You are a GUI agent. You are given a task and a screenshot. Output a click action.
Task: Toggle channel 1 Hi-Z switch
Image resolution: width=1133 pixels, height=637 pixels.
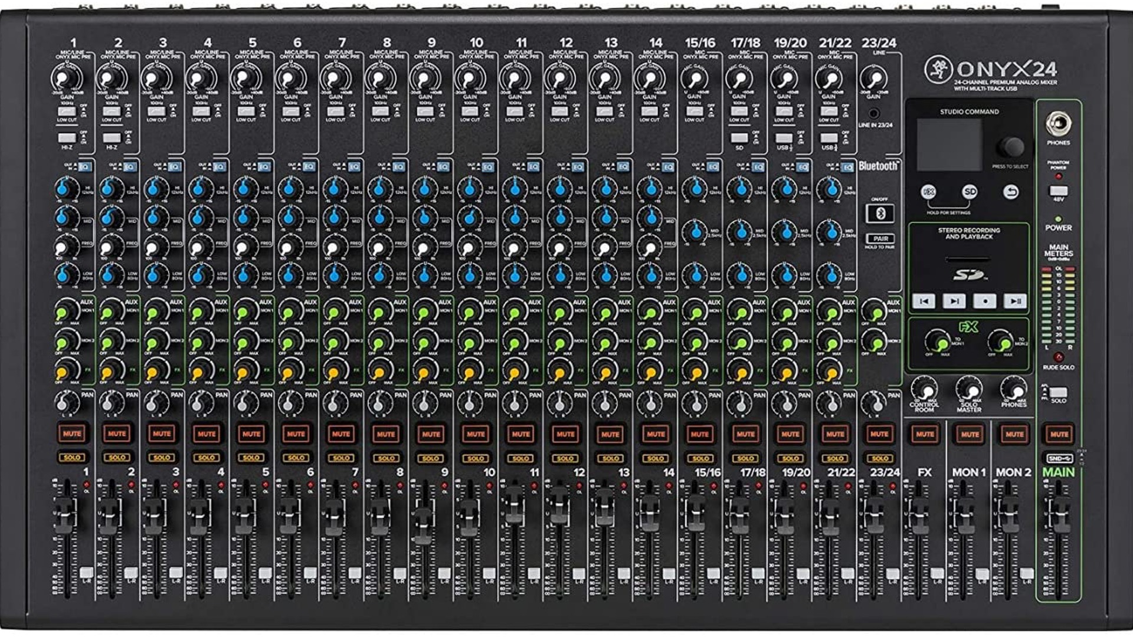click(67, 138)
